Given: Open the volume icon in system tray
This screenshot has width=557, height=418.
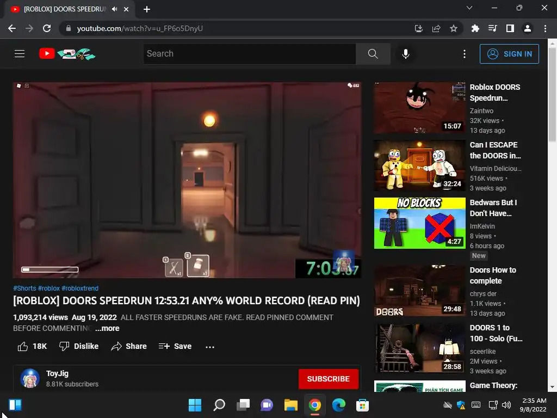Looking at the screenshot, I should (506, 405).
